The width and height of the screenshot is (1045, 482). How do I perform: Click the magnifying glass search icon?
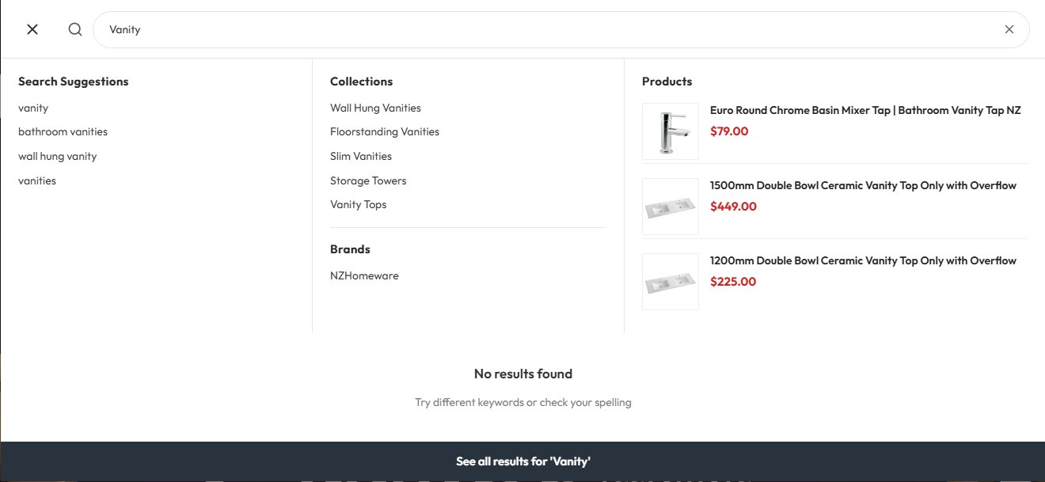75,29
